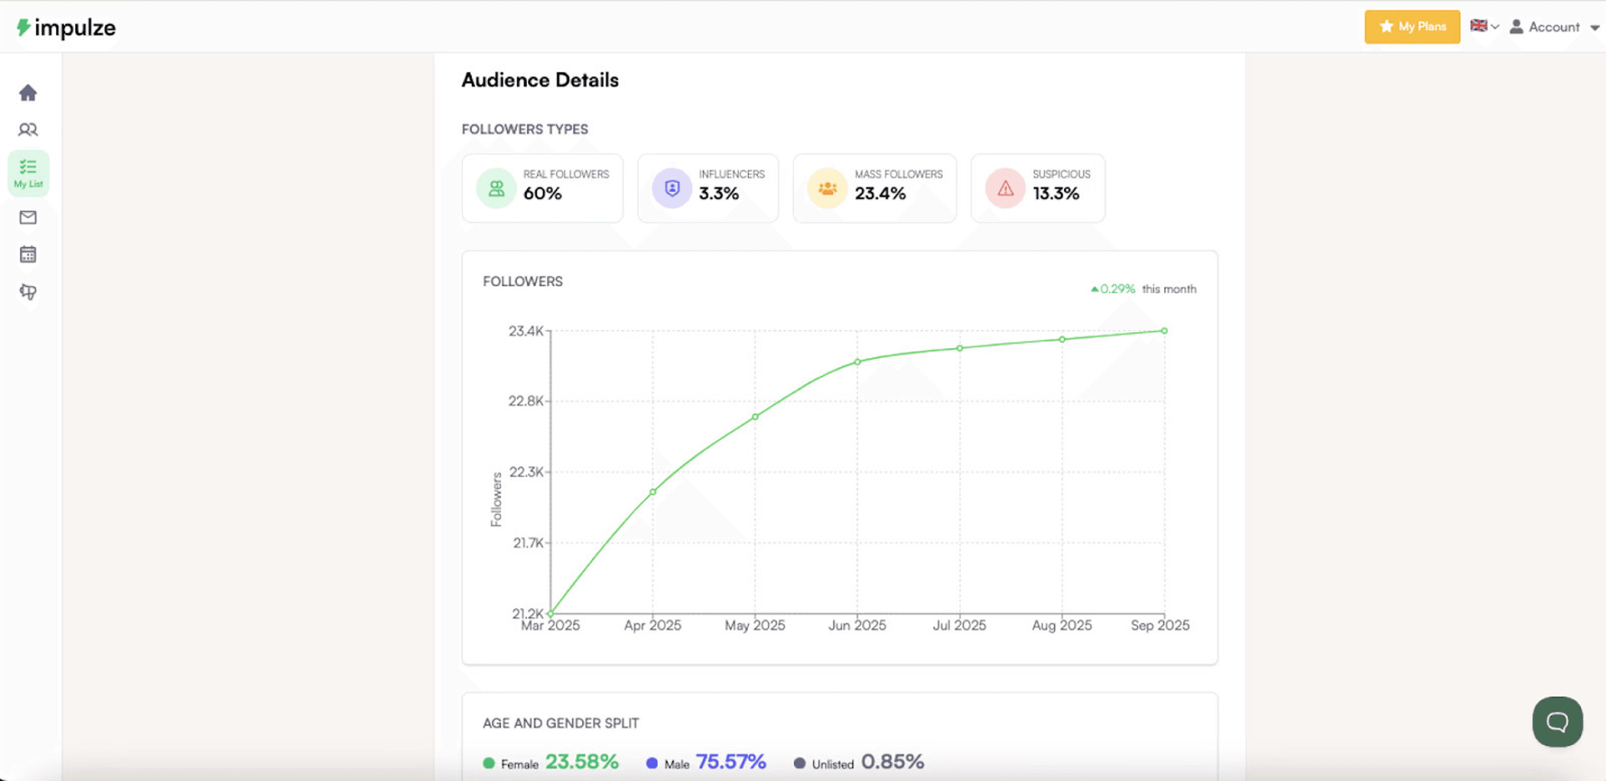Click the May 2025 x-axis label

755,625
